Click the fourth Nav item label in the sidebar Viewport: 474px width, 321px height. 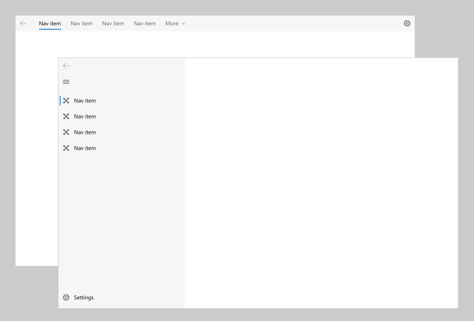point(85,148)
